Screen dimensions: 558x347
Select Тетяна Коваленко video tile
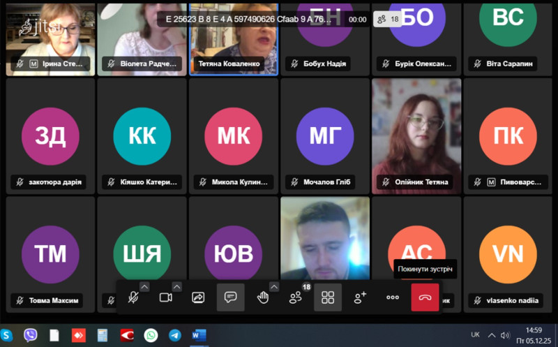(234, 38)
